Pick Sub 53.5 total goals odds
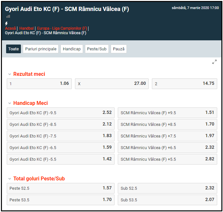 (167, 200)
